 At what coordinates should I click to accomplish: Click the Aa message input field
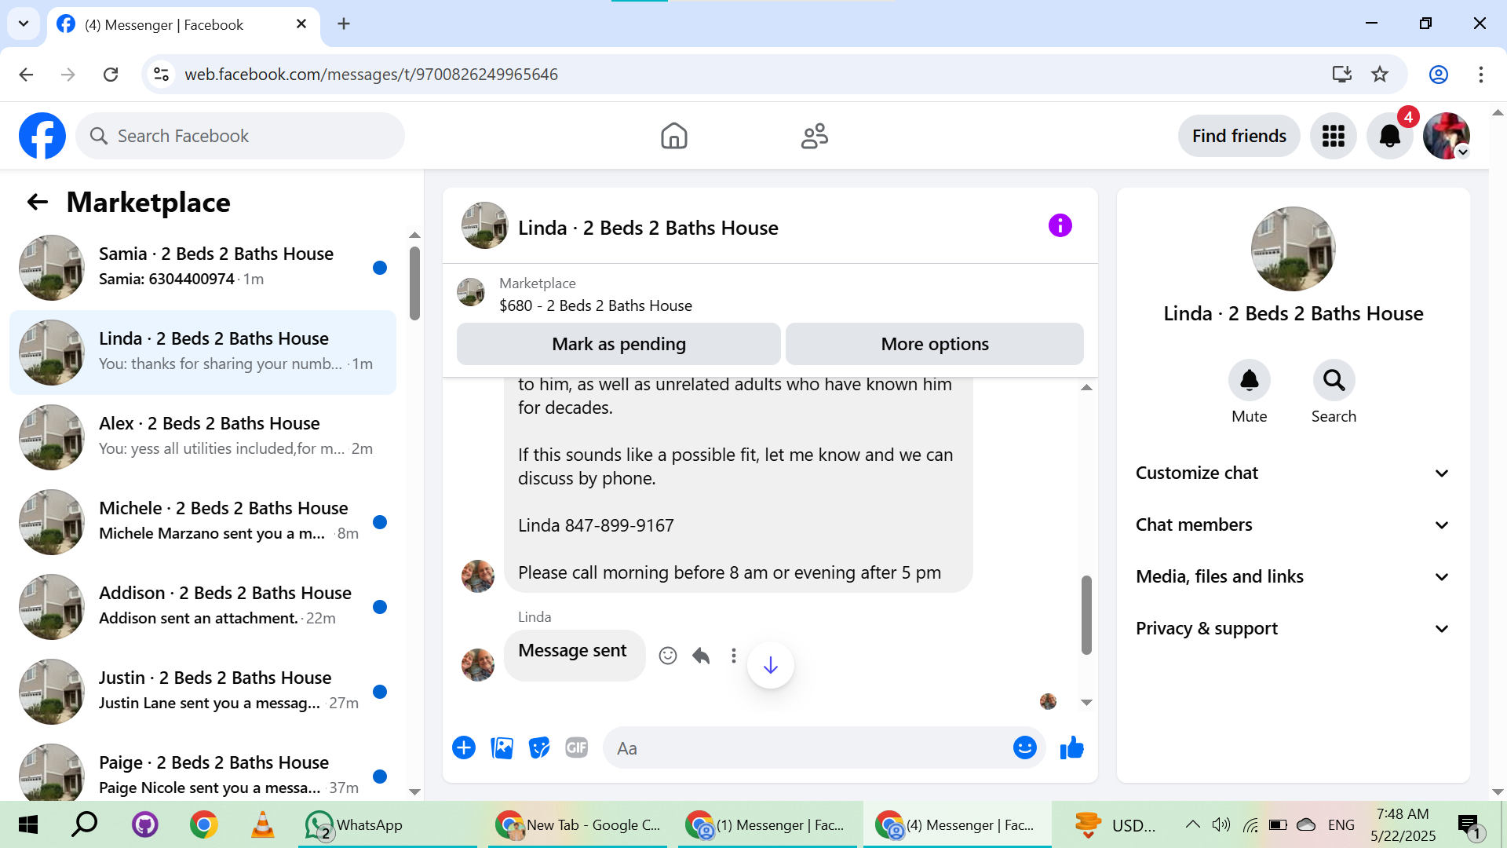click(x=808, y=747)
